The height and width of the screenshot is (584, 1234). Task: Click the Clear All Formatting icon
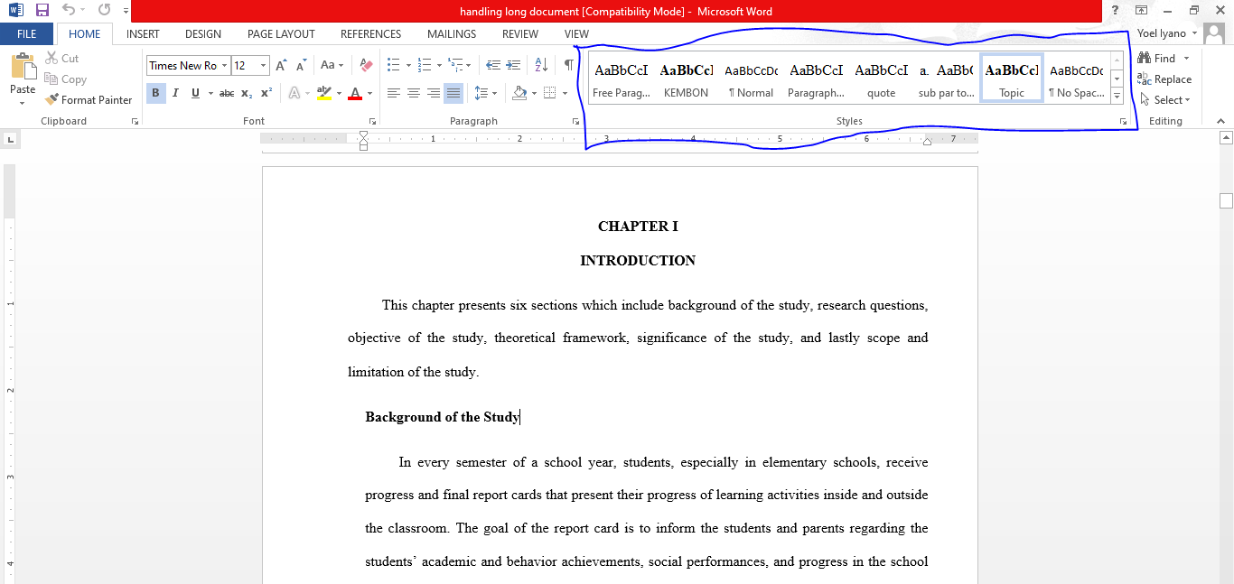tap(364, 64)
